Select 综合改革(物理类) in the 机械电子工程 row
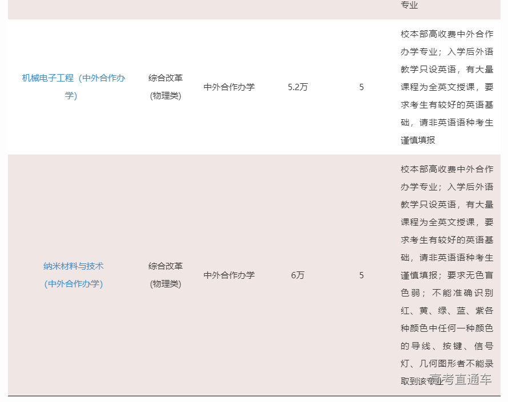508x402 pixels. [x=166, y=87]
